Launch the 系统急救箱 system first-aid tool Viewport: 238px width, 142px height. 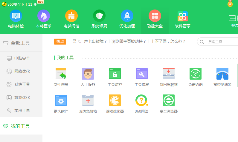(88, 104)
